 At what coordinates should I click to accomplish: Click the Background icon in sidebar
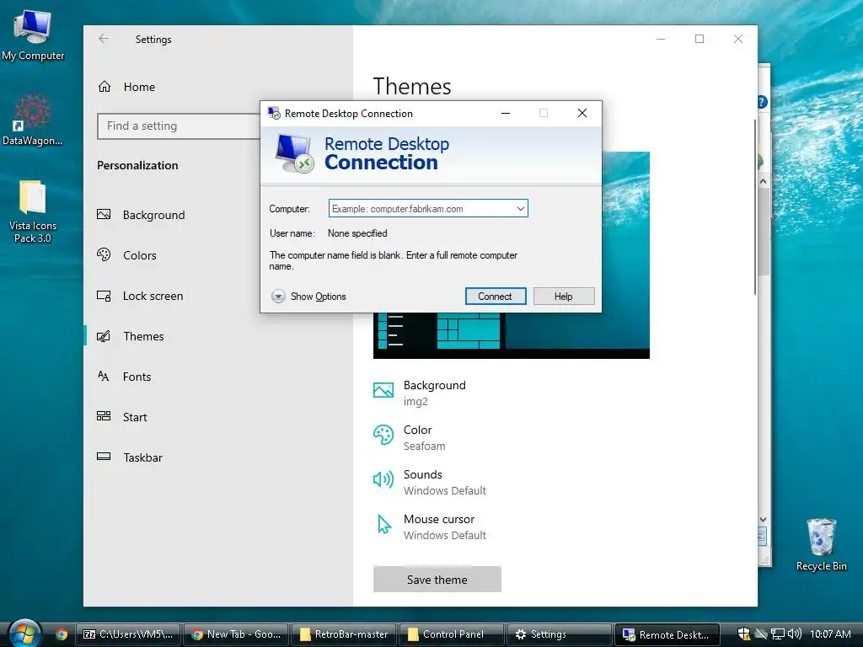click(104, 215)
